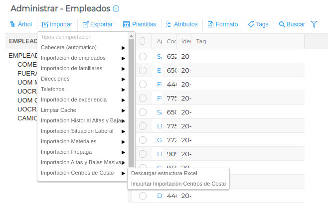Image resolution: width=328 pixels, height=203 pixels.
Task: Click the Árbol tree view icon
Action: click(12, 24)
